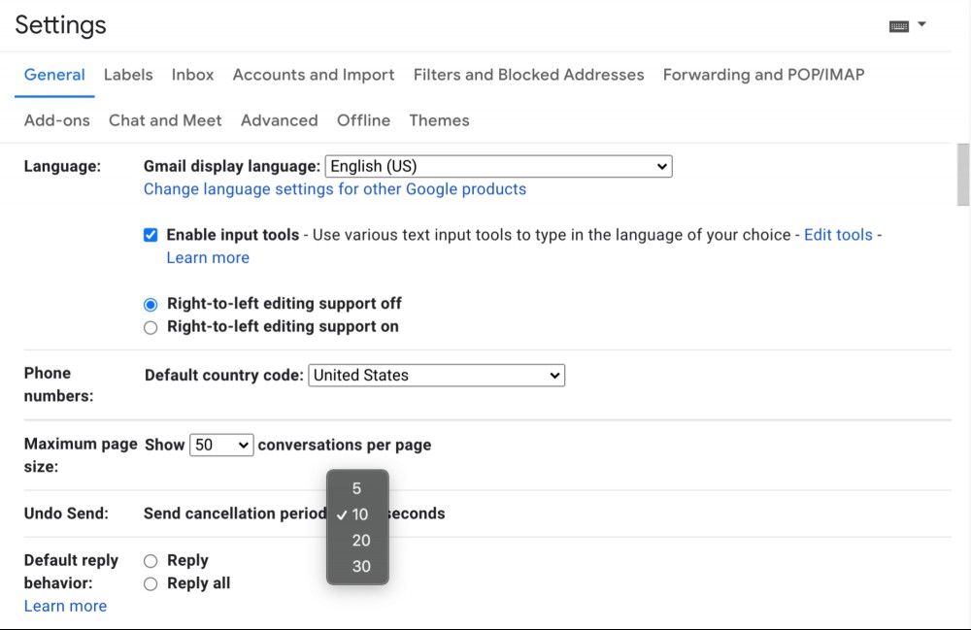
Task: Open the Labels tab
Action: coord(128,75)
